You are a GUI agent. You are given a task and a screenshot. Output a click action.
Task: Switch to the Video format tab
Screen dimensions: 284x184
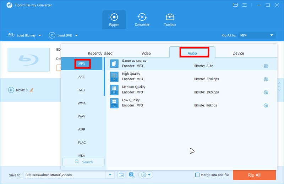coord(146,53)
